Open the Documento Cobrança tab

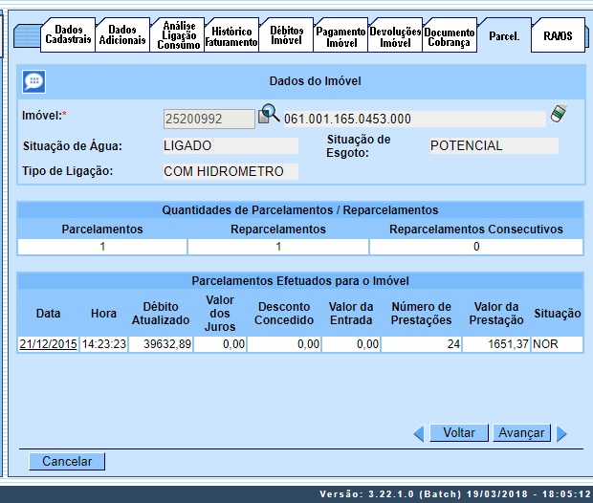449,37
